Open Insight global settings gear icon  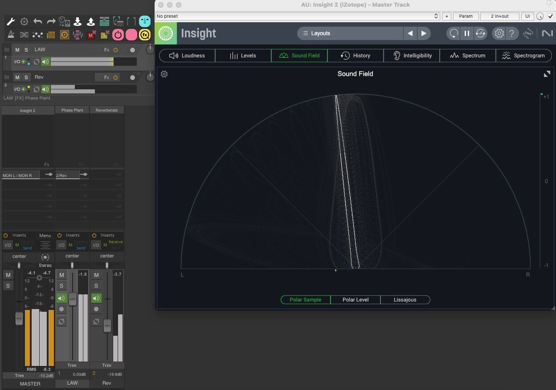499,33
